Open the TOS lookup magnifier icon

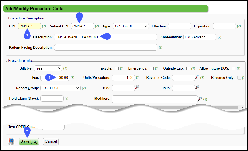(137, 87)
